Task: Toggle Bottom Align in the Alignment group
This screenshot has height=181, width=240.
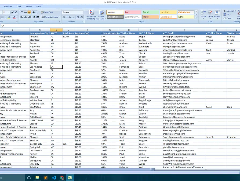Action: (30, 12)
